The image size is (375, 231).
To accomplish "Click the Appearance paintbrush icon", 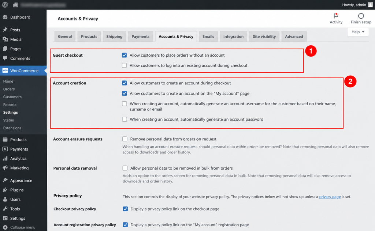I will click(x=5, y=181).
